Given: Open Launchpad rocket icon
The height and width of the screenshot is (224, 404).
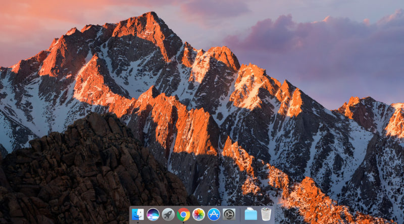Looking at the screenshot, I should coord(168,214).
